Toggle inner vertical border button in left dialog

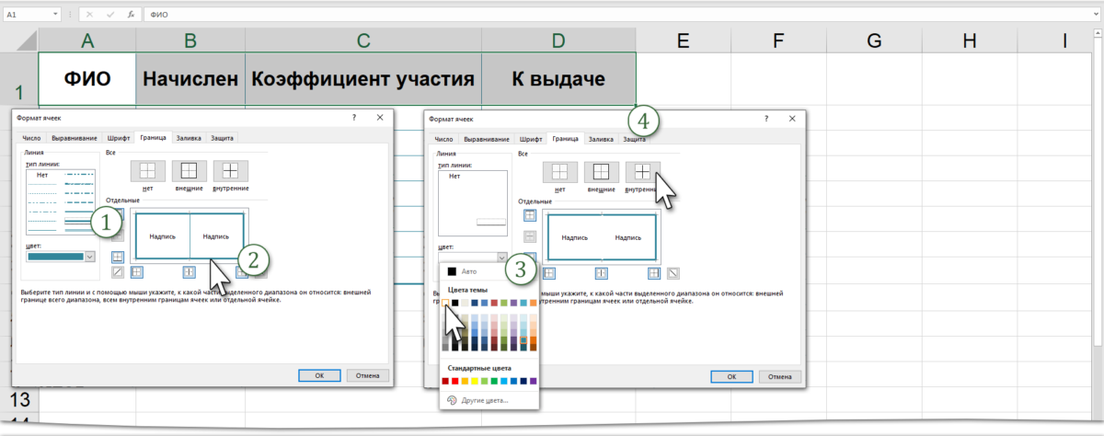[x=189, y=272]
